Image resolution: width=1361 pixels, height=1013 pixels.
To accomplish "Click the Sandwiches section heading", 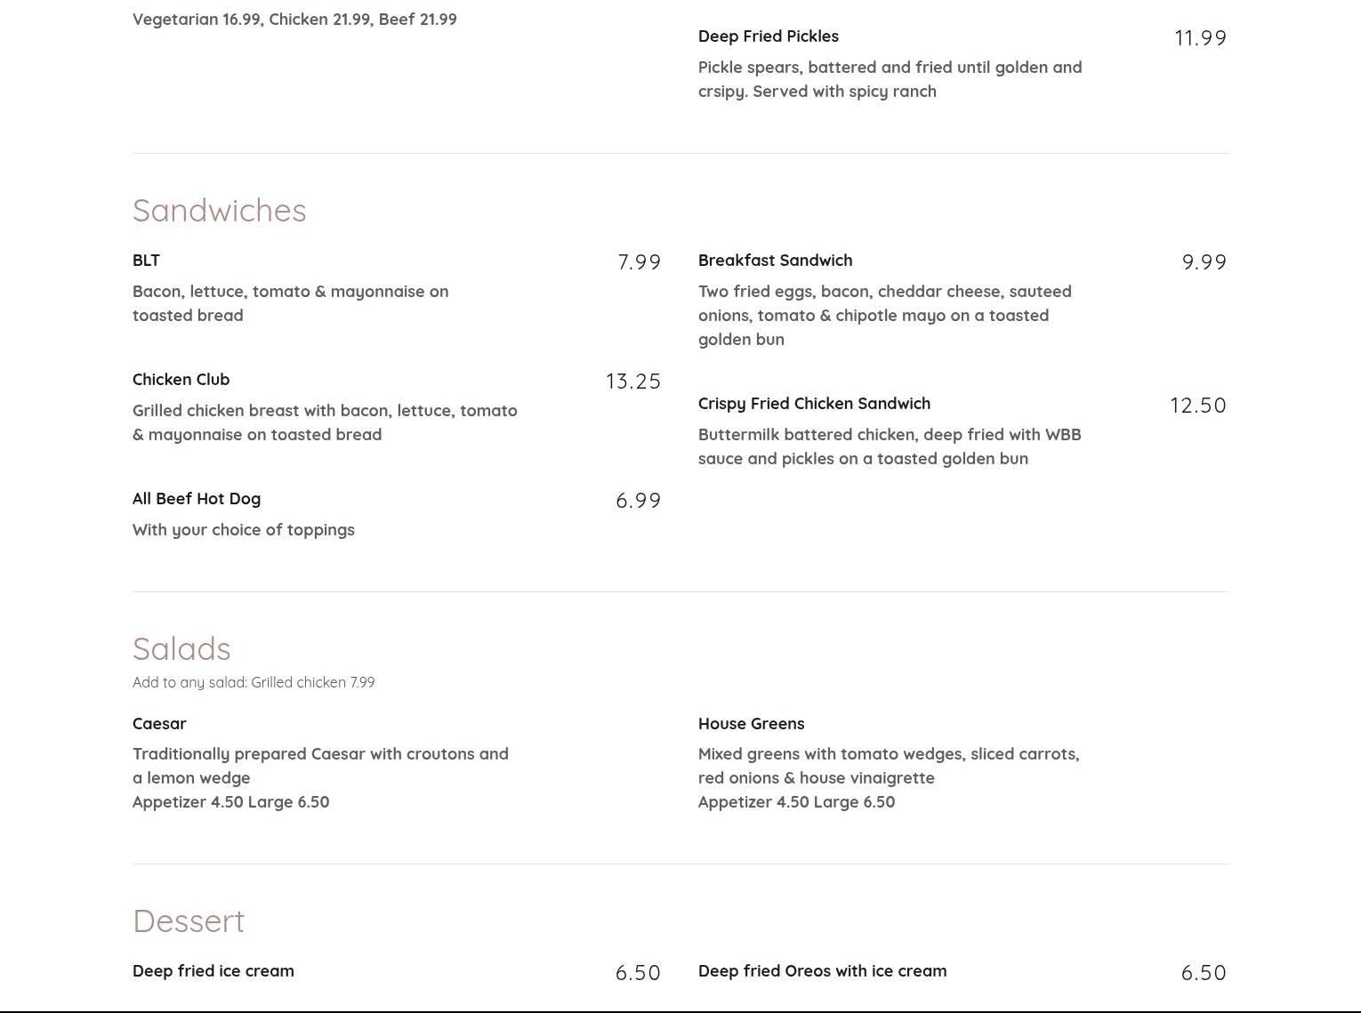I will point(219,211).
